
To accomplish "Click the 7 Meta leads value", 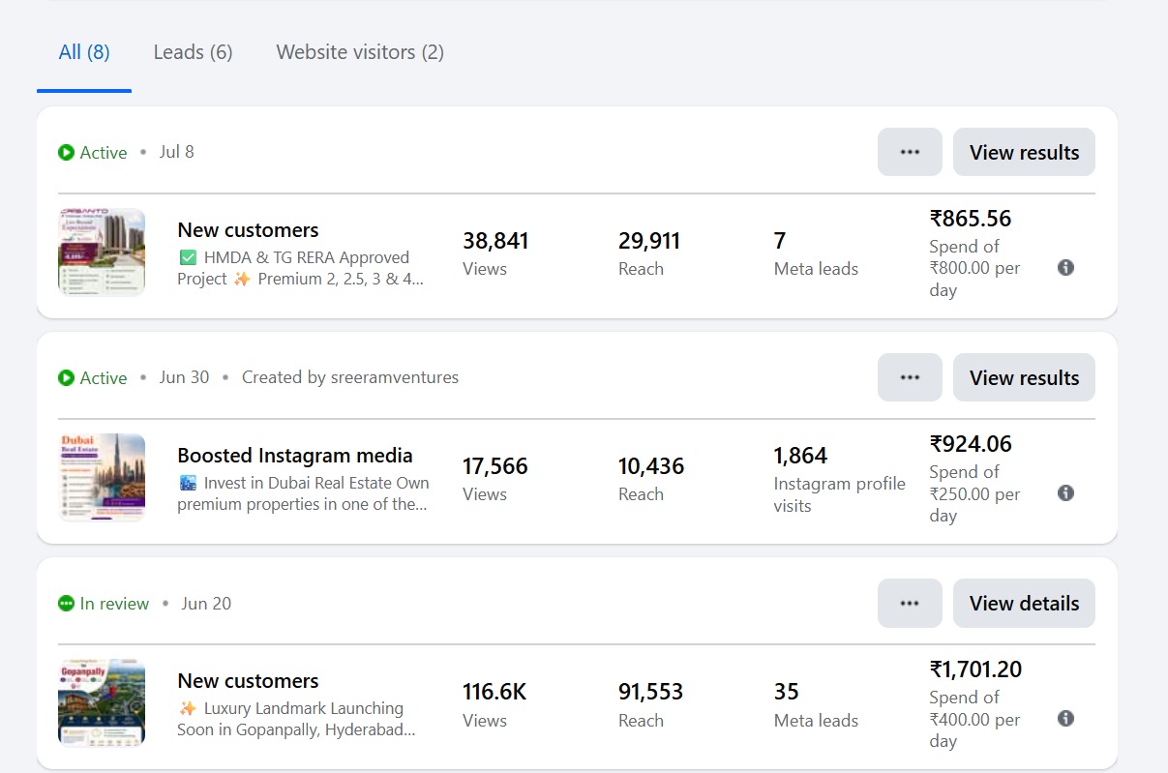I will tap(780, 241).
